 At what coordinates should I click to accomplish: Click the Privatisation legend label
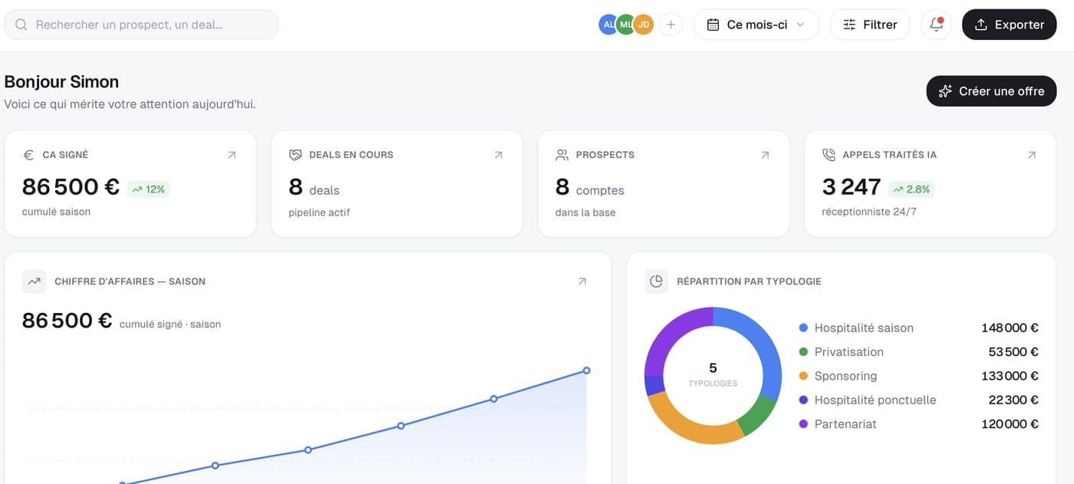click(849, 352)
